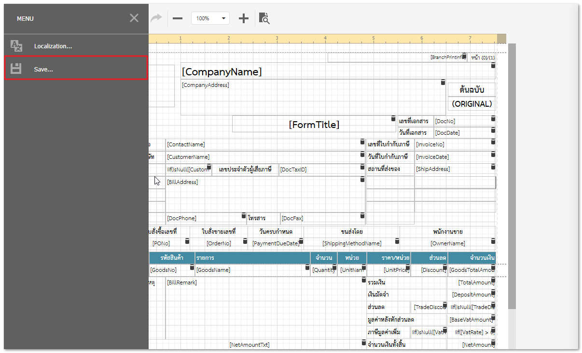Click the database icon on FormTitle field
Screen dimensions: 582x353
393,119
